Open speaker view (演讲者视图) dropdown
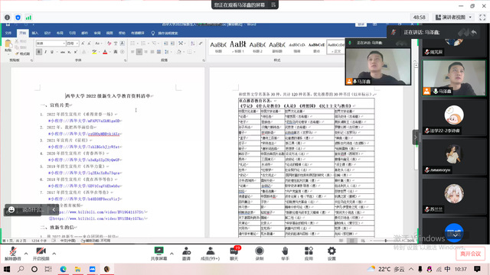Screen dimensions: 490x275 pyautogui.click(x=454, y=18)
